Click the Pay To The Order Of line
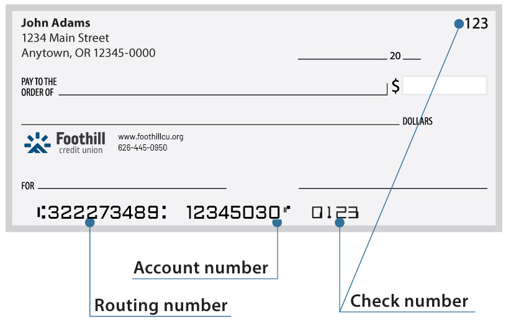Screen dimensions: 506x321 223,95
